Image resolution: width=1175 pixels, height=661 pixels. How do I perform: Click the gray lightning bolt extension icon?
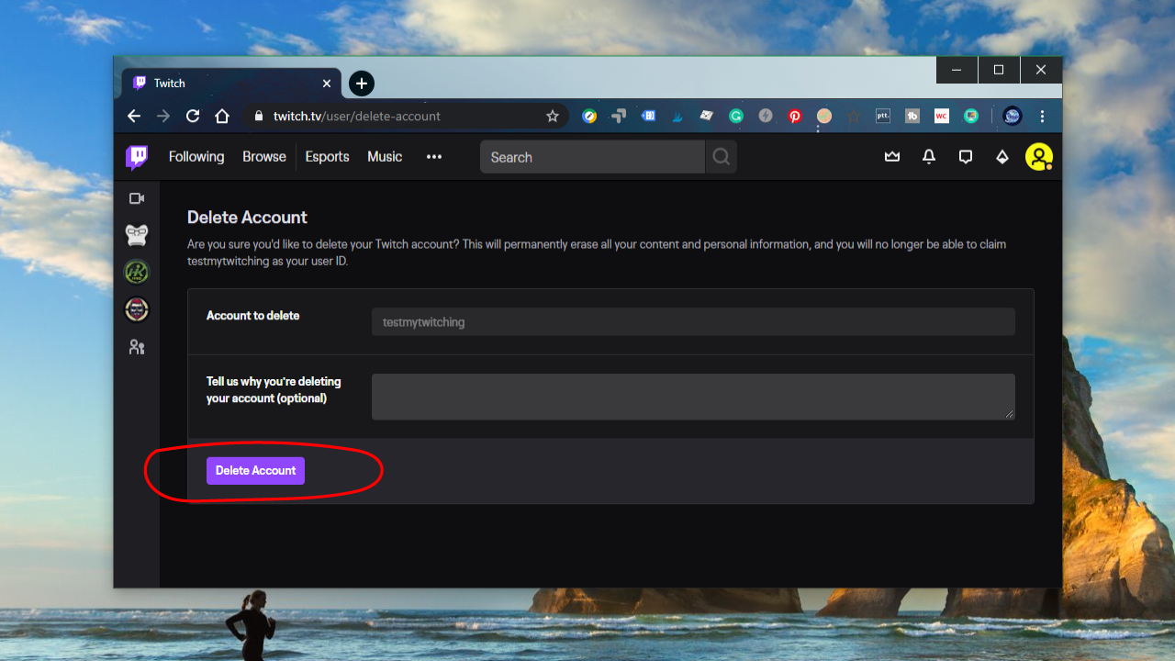[x=766, y=117]
